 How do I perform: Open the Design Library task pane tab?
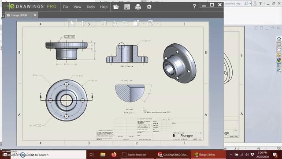(x=279, y=44)
